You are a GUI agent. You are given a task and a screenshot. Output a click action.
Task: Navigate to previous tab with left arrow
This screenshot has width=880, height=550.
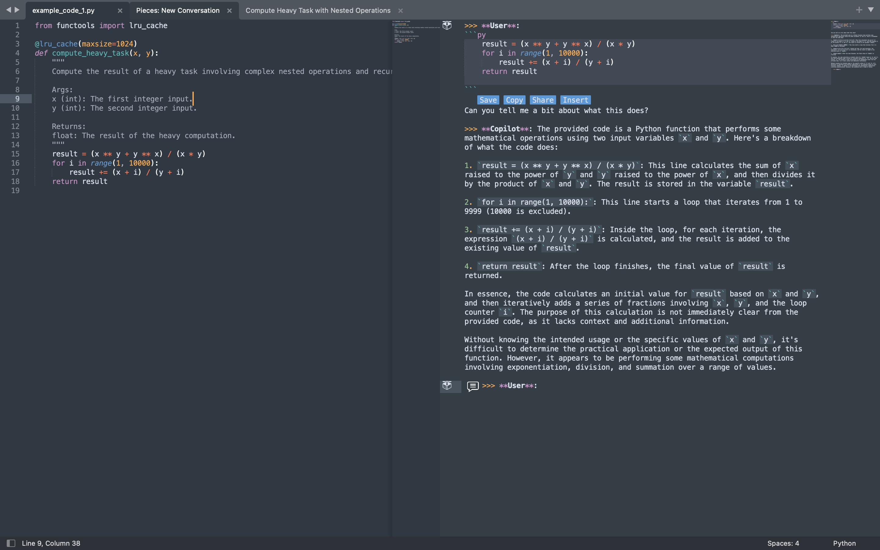(x=8, y=10)
